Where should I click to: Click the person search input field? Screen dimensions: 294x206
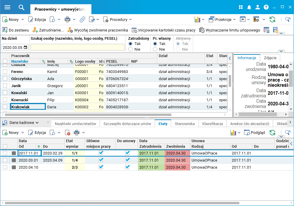point(78,47)
